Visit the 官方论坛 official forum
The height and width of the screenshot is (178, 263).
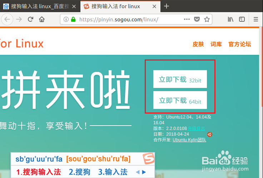click(240, 44)
